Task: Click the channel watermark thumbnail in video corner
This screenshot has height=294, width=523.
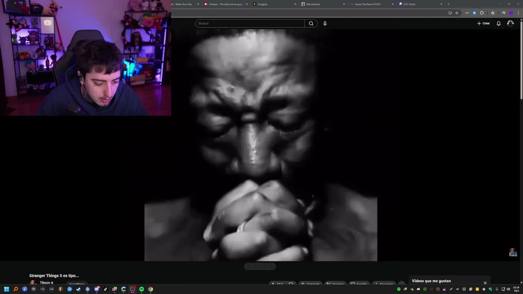Action: 513,252
